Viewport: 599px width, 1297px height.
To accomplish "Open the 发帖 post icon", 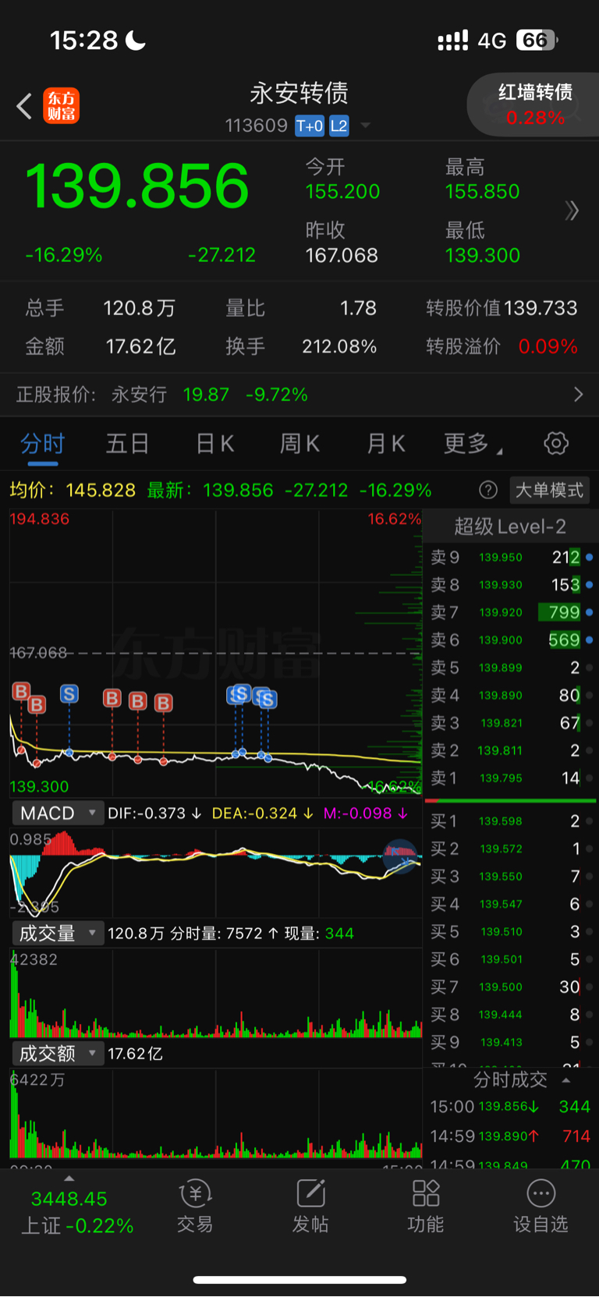I will click(310, 1206).
